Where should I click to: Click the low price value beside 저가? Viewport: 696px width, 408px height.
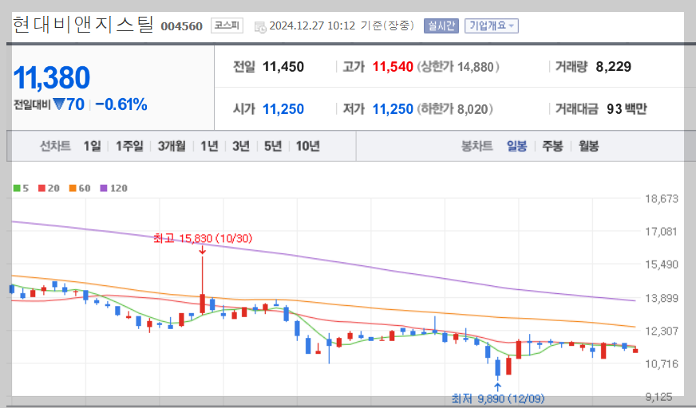(393, 109)
